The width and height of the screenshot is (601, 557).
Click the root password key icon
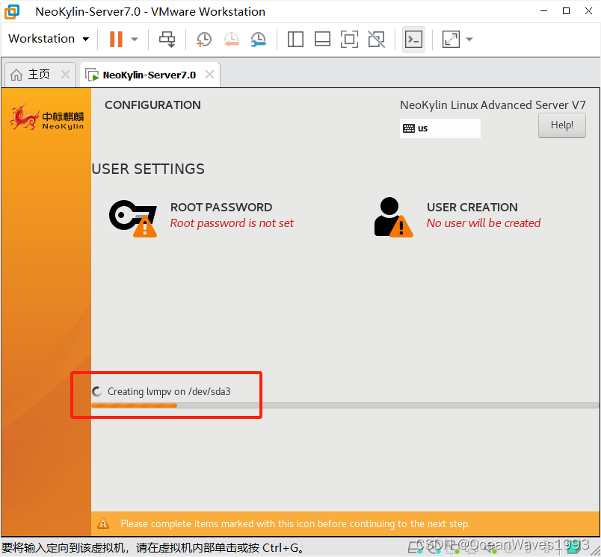pos(133,218)
